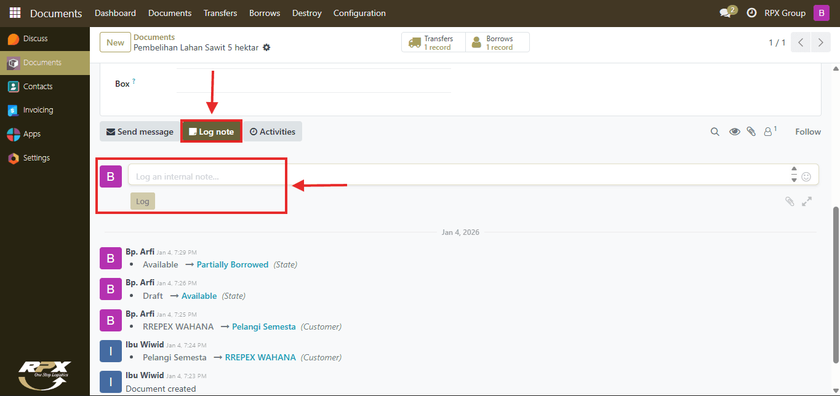Image resolution: width=840 pixels, height=396 pixels.
Task: Expand the note editor to full composer
Action: pos(807,201)
